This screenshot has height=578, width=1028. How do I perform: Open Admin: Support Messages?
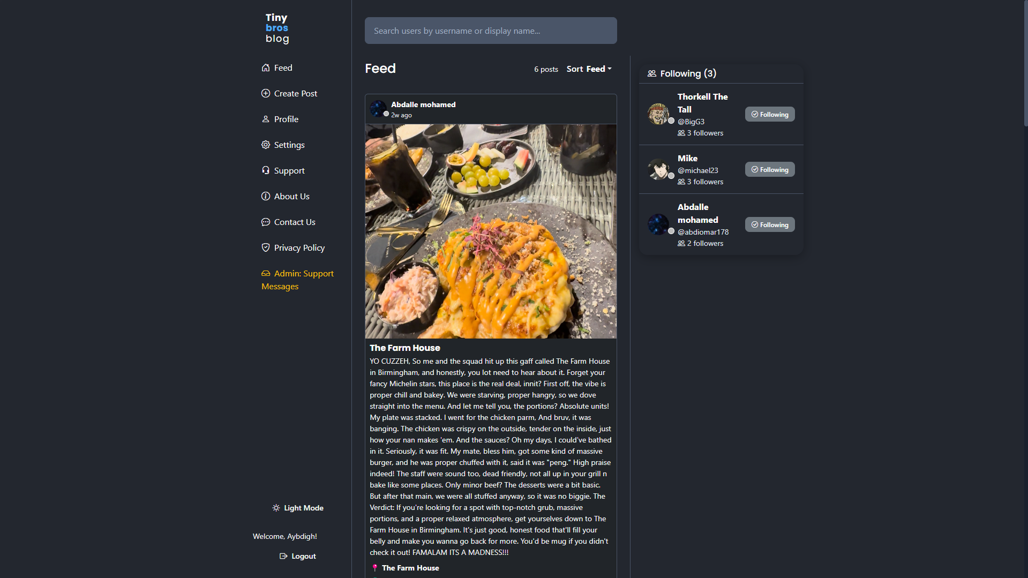click(x=297, y=280)
